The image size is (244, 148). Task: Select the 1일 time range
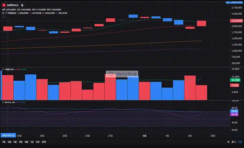click(4, 142)
